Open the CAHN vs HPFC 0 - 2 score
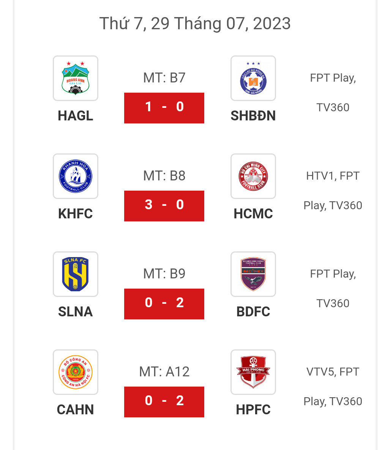The width and height of the screenshot is (385, 450). 164,402
